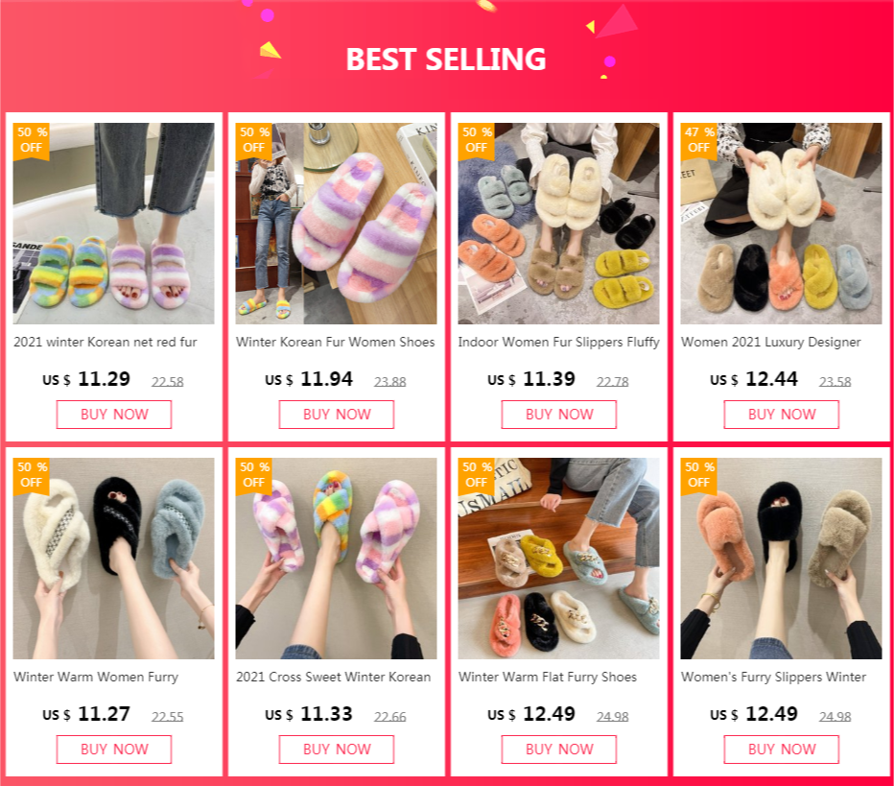Open the Indoor Women Fur Slippers photo
894x786 pixels.
pos(558,224)
